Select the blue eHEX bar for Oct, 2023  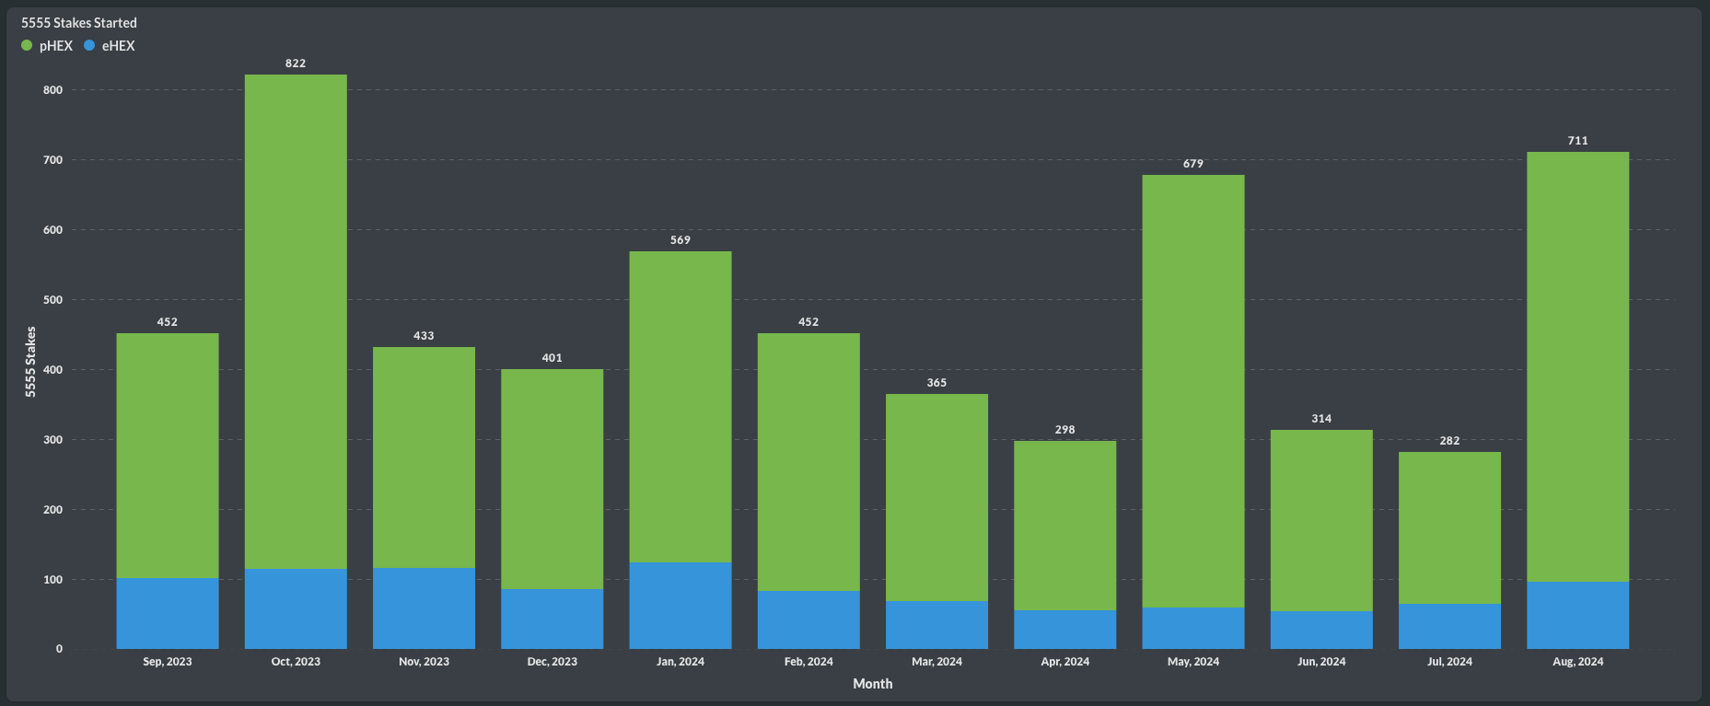(296, 608)
